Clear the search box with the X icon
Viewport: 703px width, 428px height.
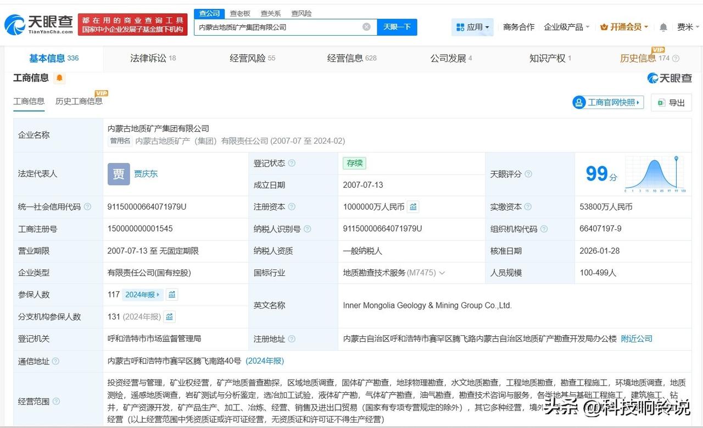pyautogui.click(x=366, y=27)
